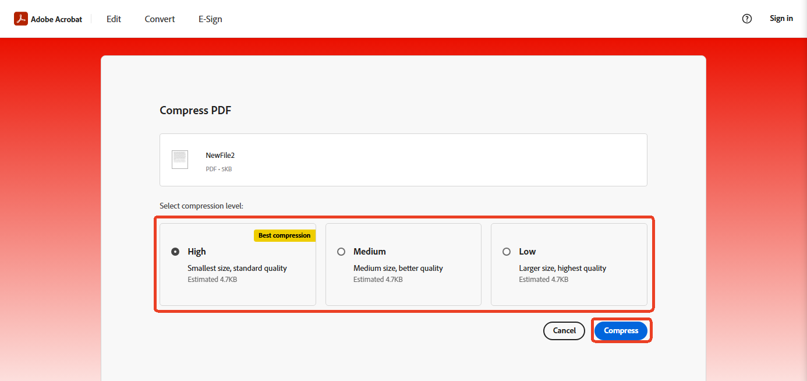This screenshot has width=807, height=381.
Task: Click 'Larger size, highest quality' text
Action: click(x=562, y=269)
